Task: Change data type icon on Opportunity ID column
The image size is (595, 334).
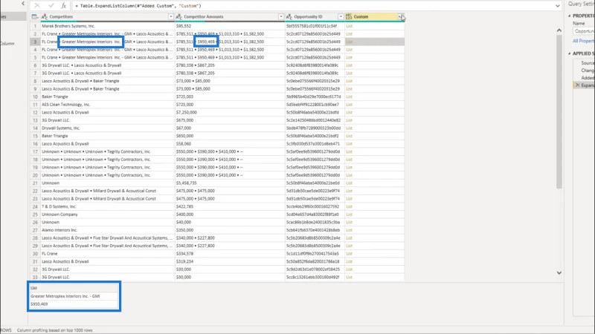Action: (x=289, y=16)
